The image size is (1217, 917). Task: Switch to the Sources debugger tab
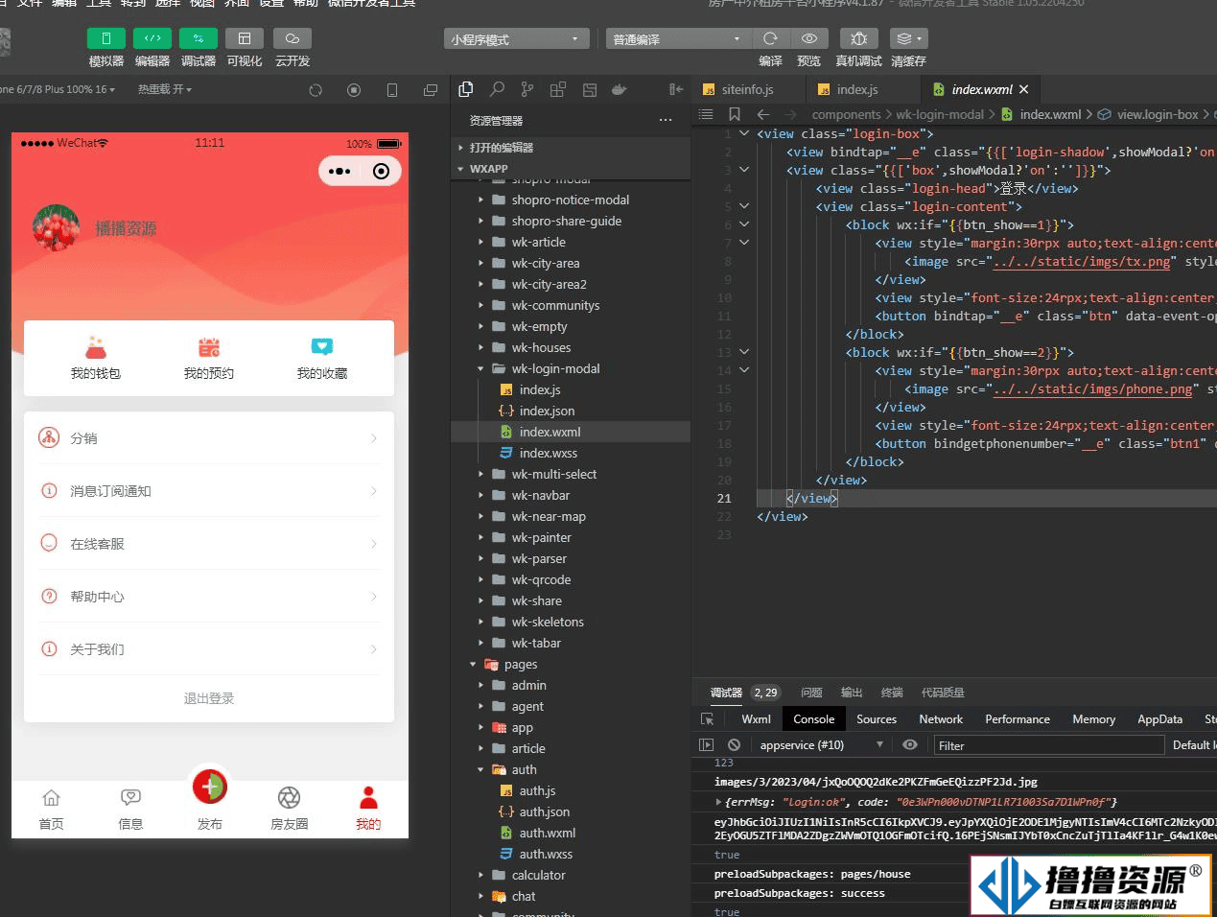point(877,719)
